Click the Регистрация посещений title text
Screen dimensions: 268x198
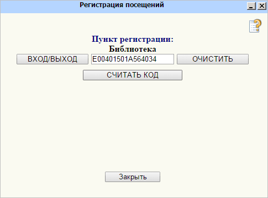122,5
